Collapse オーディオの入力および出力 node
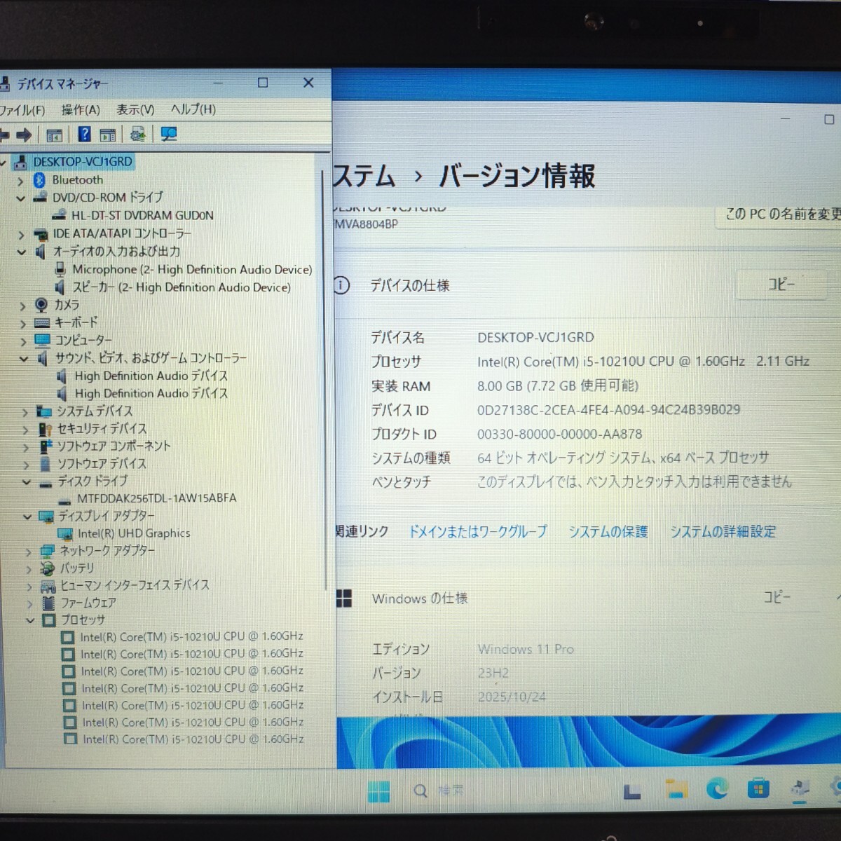The height and width of the screenshot is (841, 841). [22, 252]
